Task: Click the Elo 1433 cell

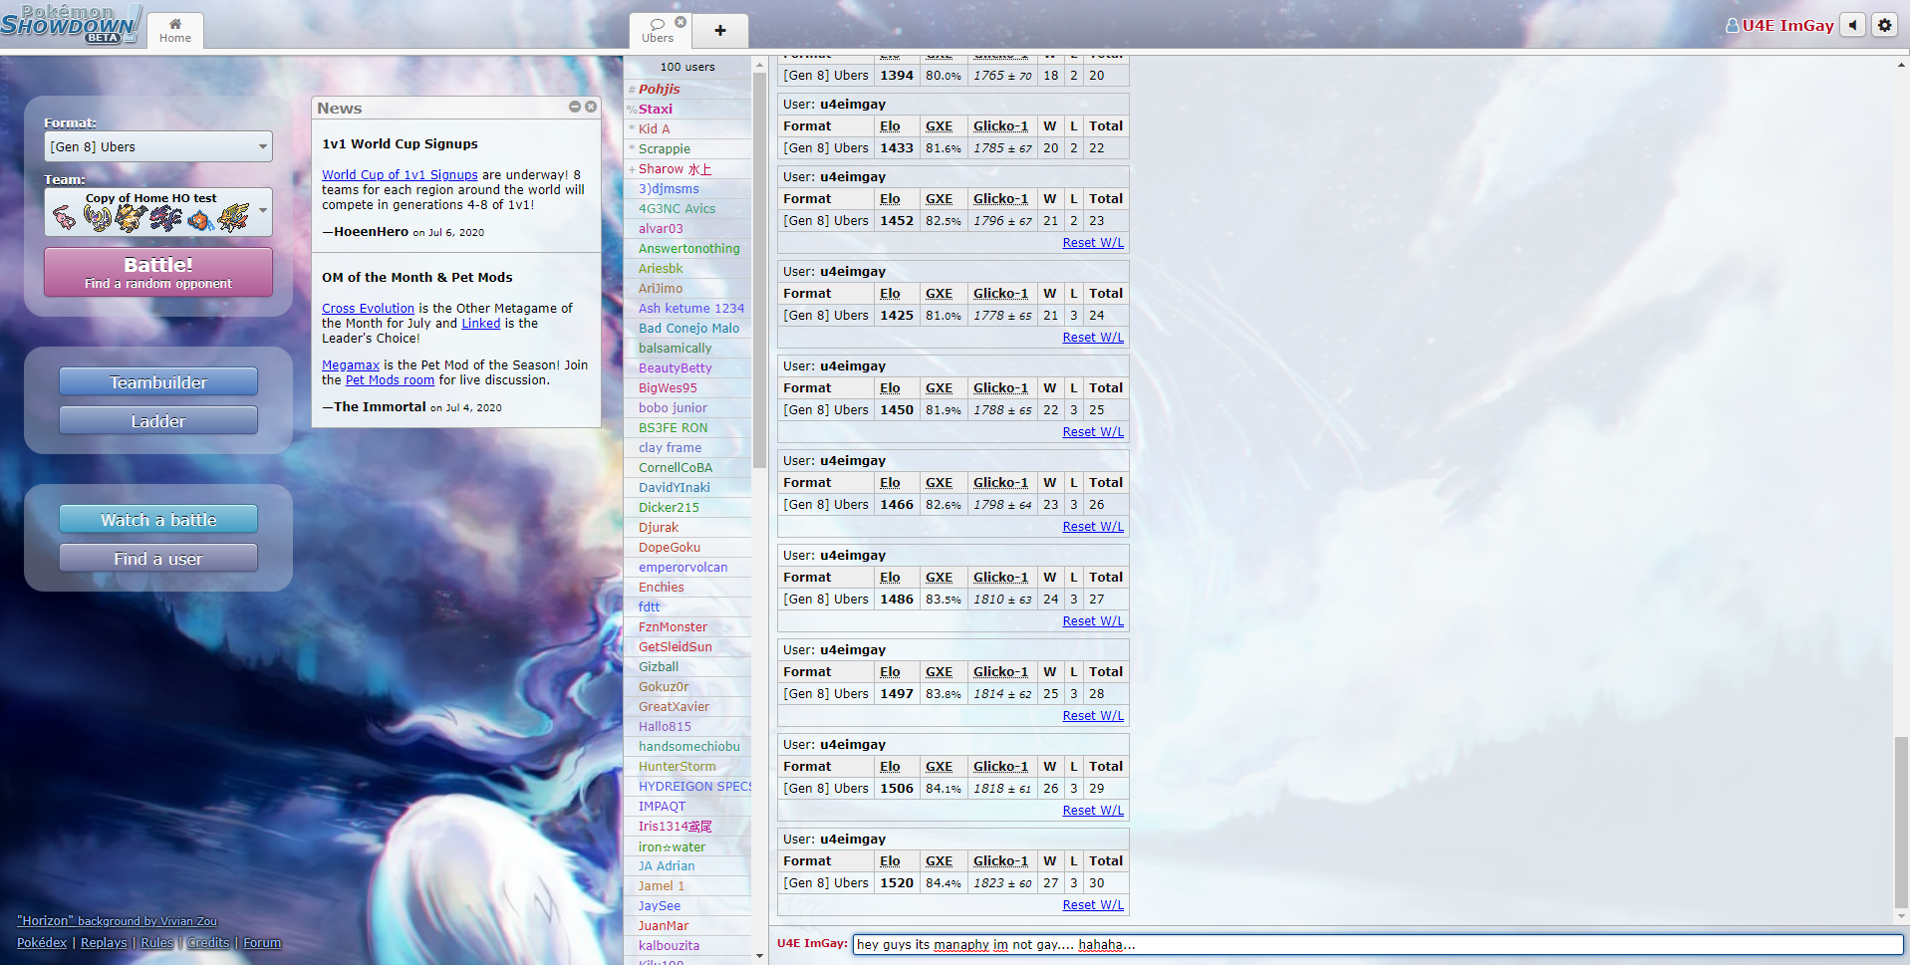Action: click(897, 147)
